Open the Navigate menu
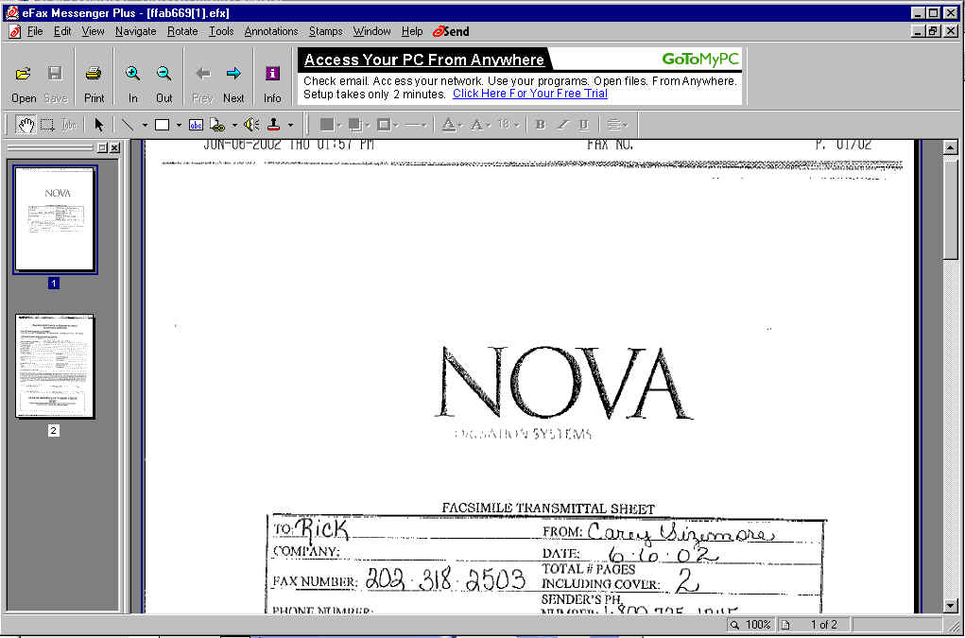 (135, 31)
